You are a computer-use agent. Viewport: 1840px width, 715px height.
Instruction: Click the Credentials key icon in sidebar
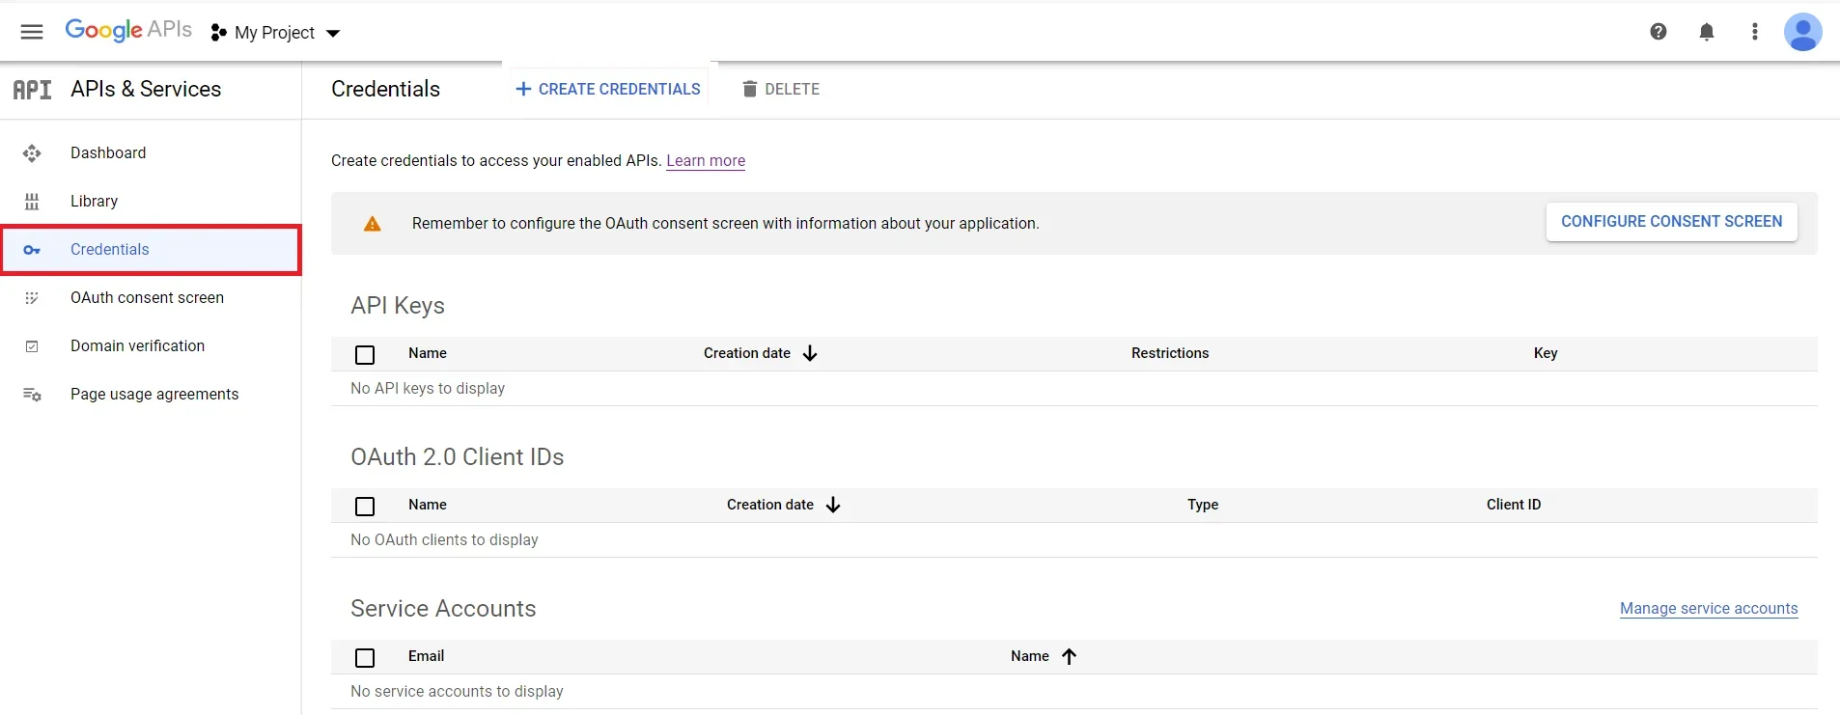pyautogui.click(x=32, y=250)
